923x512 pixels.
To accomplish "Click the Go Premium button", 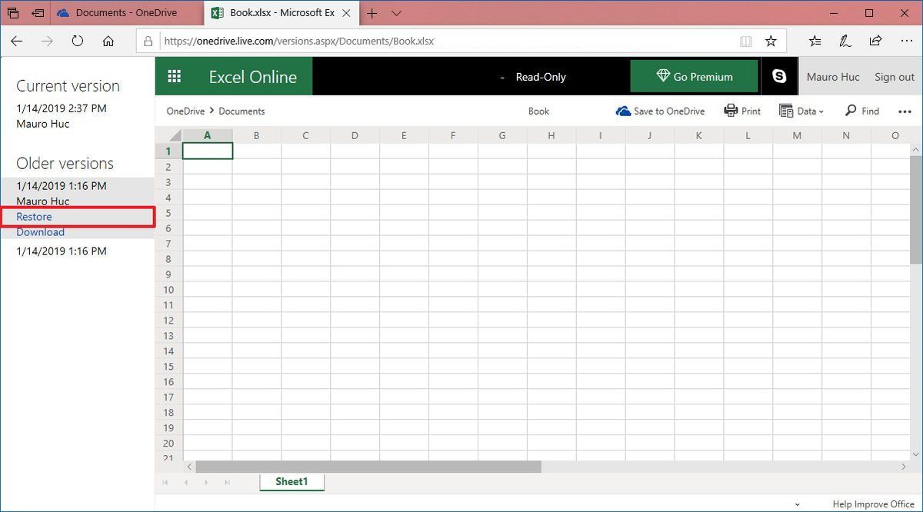I will click(693, 76).
